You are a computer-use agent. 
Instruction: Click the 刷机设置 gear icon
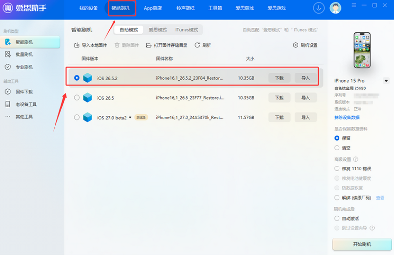pyautogui.click(x=295, y=45)
